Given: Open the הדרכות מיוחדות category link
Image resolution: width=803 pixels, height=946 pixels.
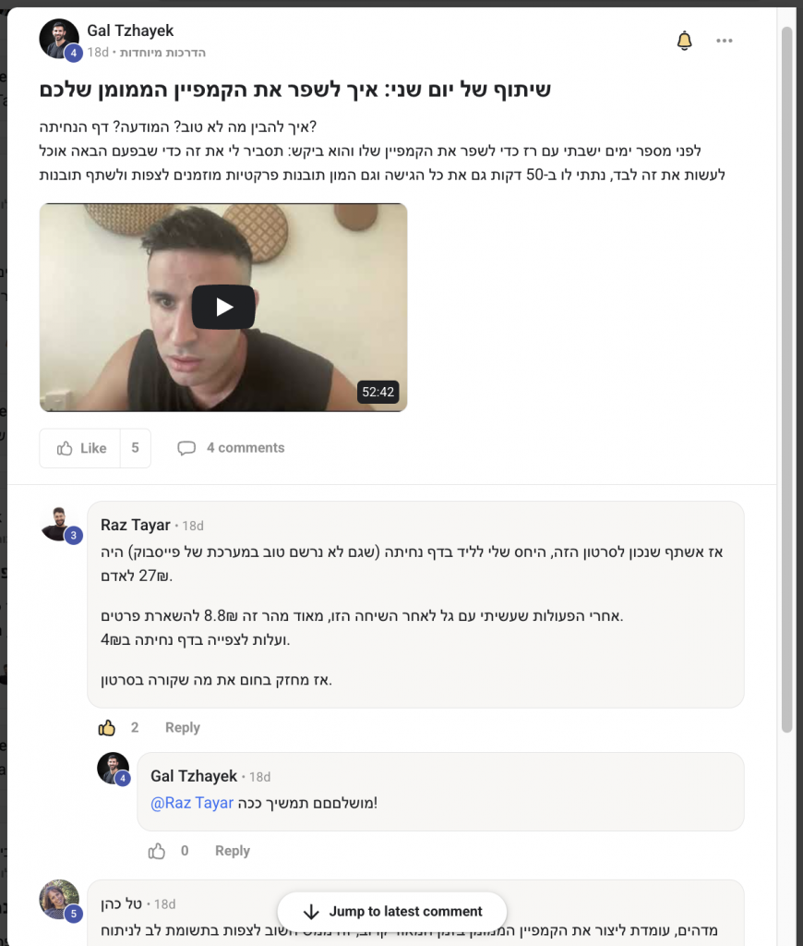Looking at the screenshot, I should click(162, 53).
